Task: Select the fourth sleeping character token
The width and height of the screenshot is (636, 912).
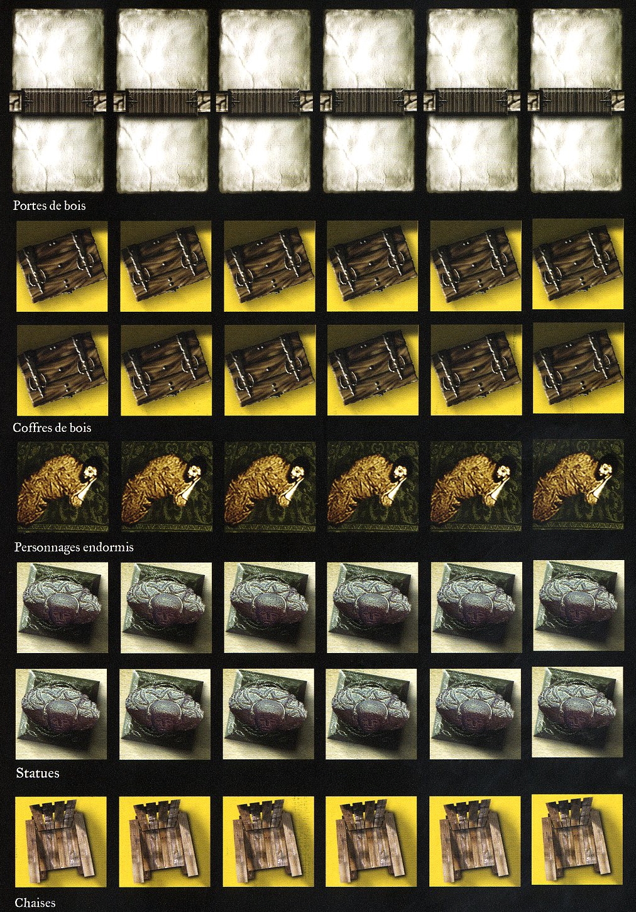Action: pos(372,485)
